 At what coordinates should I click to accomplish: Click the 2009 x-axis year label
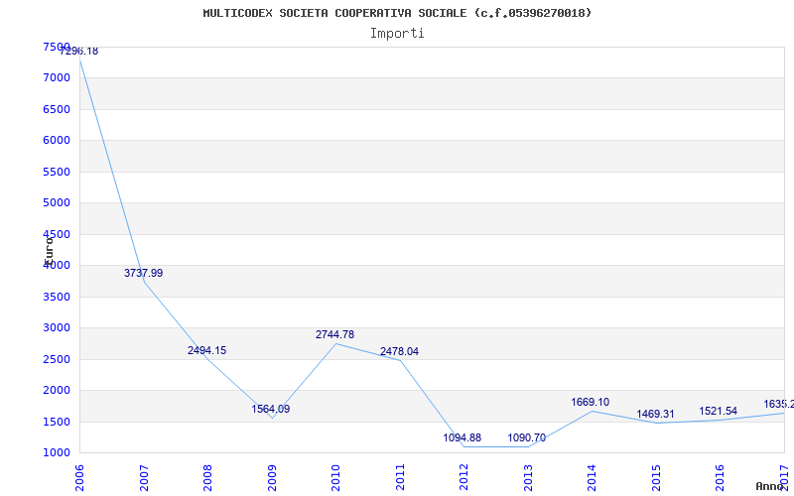(x=272, y=478)
